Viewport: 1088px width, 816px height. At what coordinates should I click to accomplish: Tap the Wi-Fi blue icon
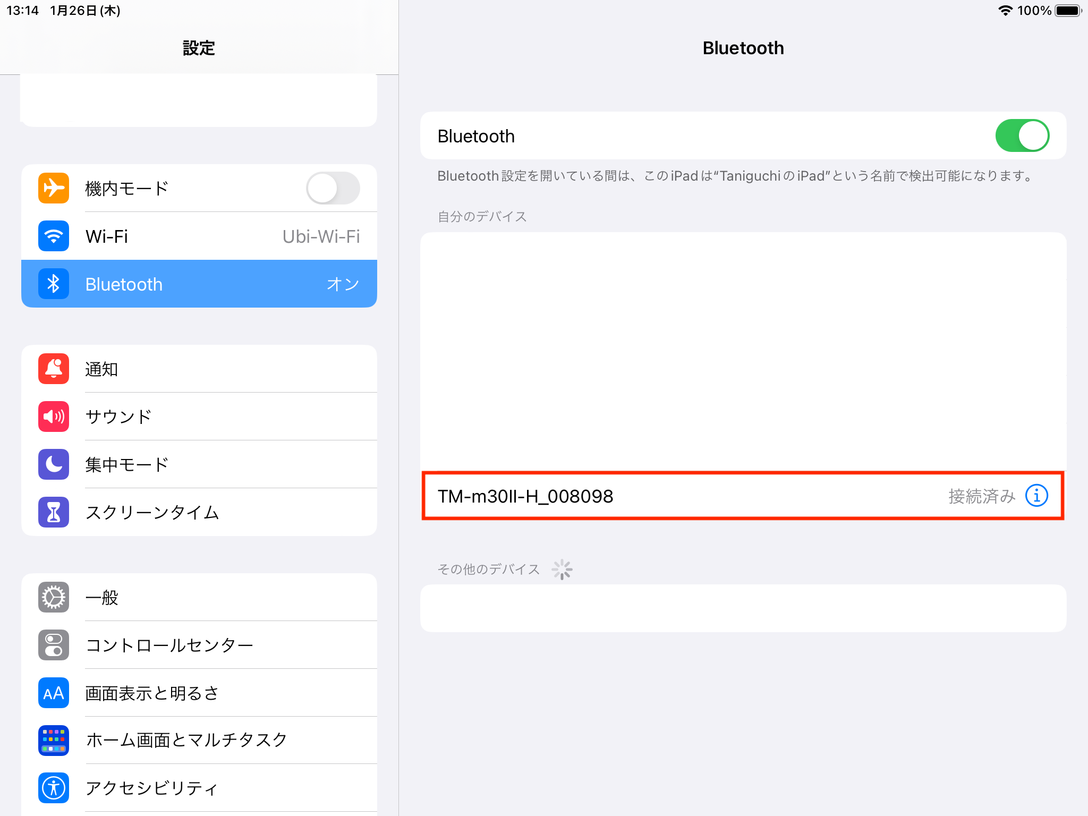54,236
